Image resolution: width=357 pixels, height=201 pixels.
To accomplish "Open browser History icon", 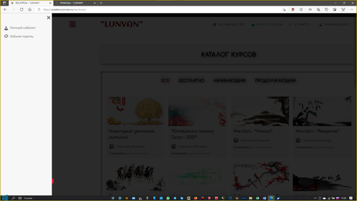I will (x=326, y=10).
